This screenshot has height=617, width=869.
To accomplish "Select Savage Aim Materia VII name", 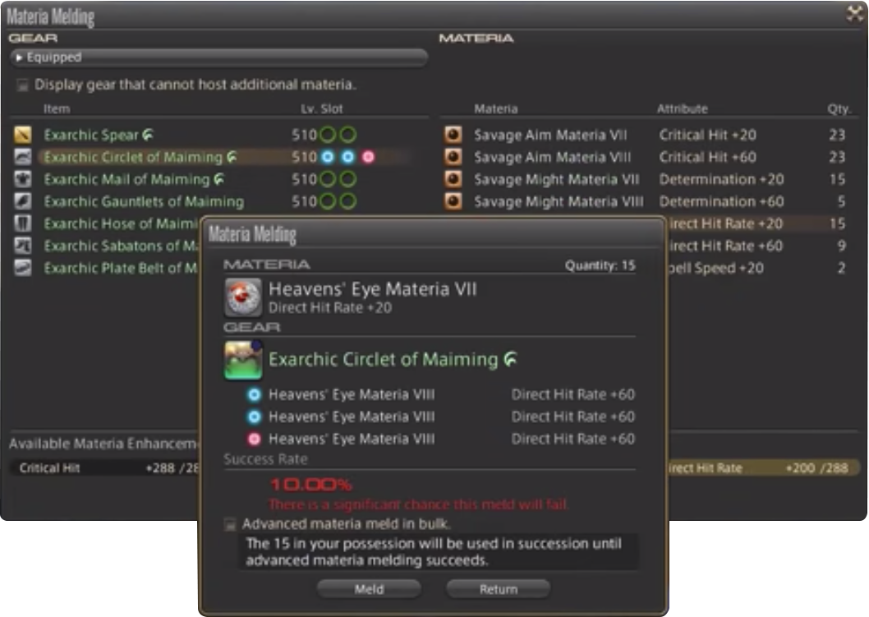I will tap(550, 136).
